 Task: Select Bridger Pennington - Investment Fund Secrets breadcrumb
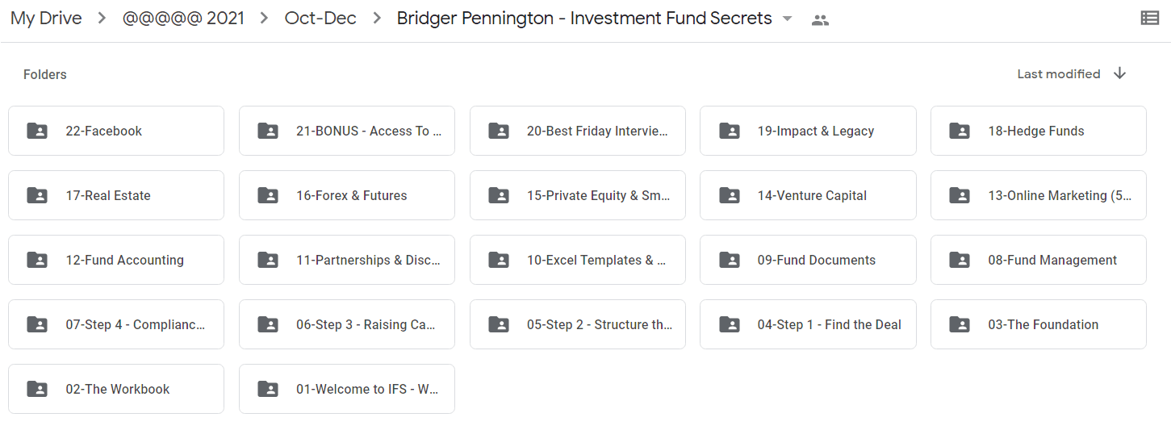click(x=584, y=19)
